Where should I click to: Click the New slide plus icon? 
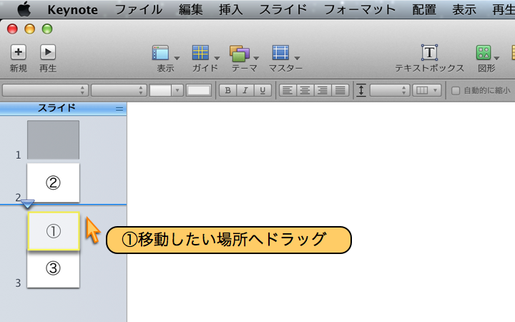19,52
